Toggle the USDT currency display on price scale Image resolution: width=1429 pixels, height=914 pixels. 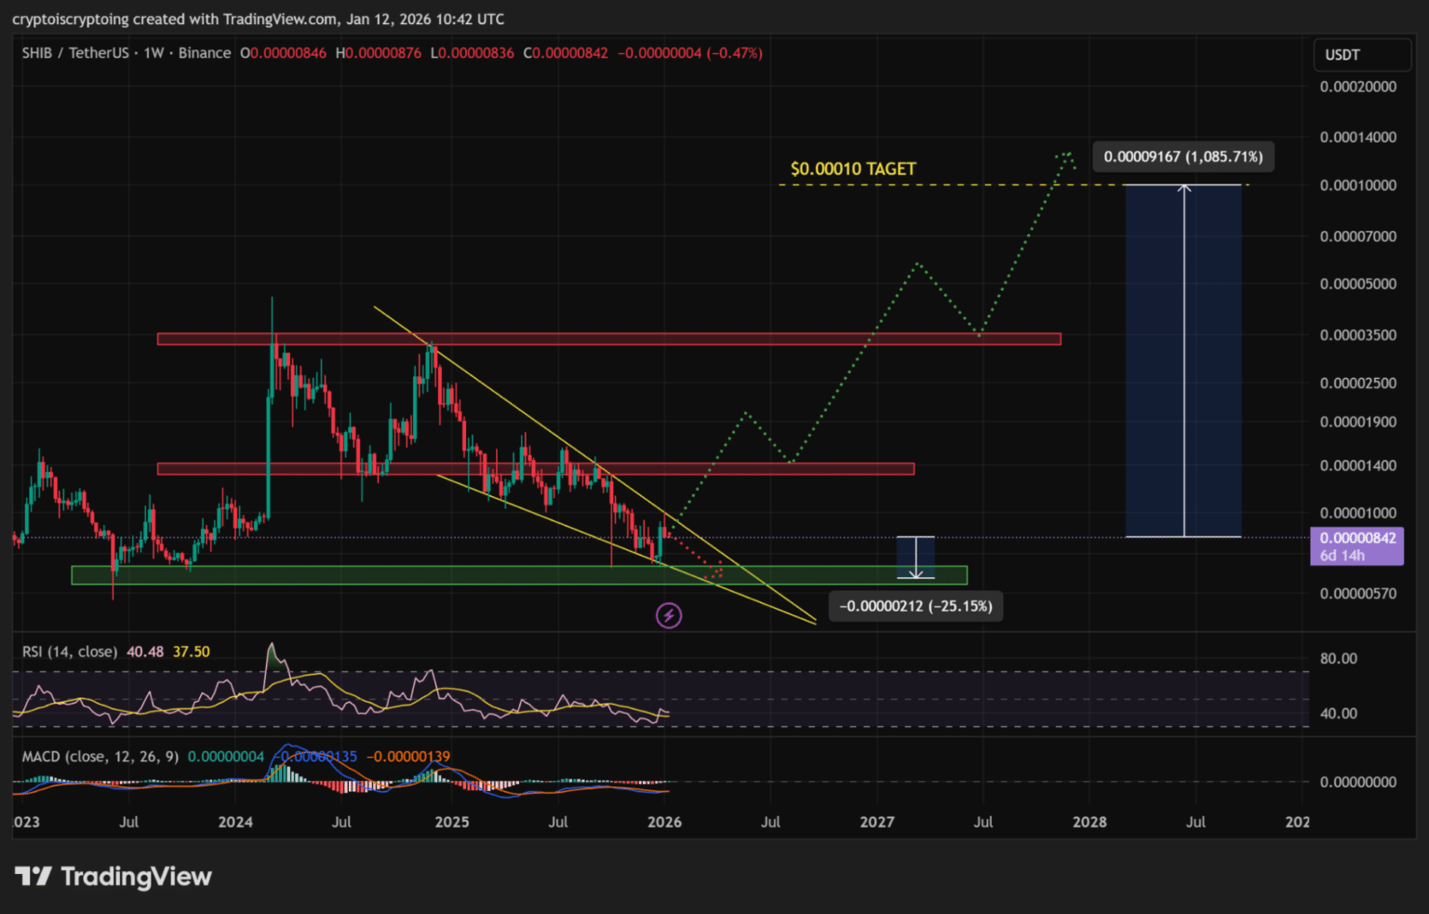(1361, 54)
